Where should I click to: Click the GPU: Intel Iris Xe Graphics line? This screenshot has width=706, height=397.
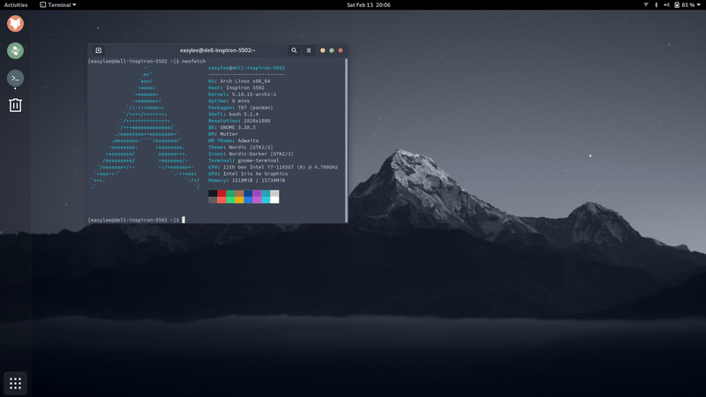pyautogui.click(x=248, y=174)
